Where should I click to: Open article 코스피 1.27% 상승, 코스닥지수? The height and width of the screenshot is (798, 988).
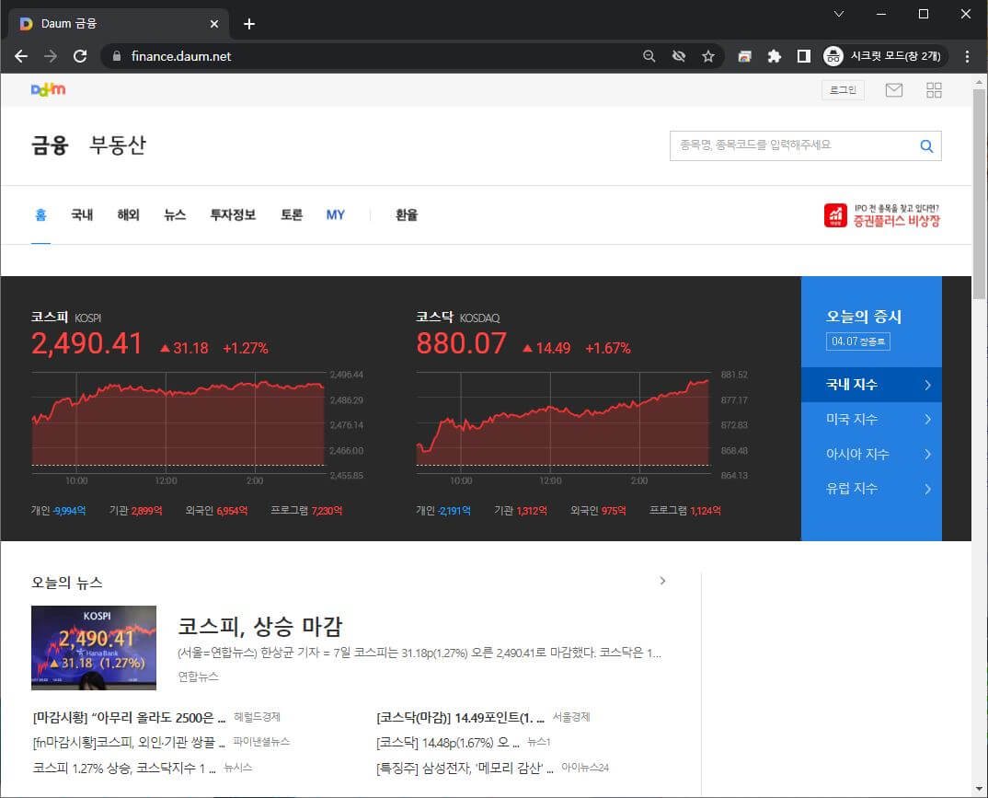pyautogui.click(x=124, y=768)
